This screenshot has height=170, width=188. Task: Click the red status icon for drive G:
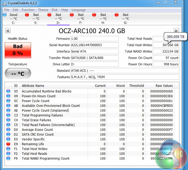[117, 15]
